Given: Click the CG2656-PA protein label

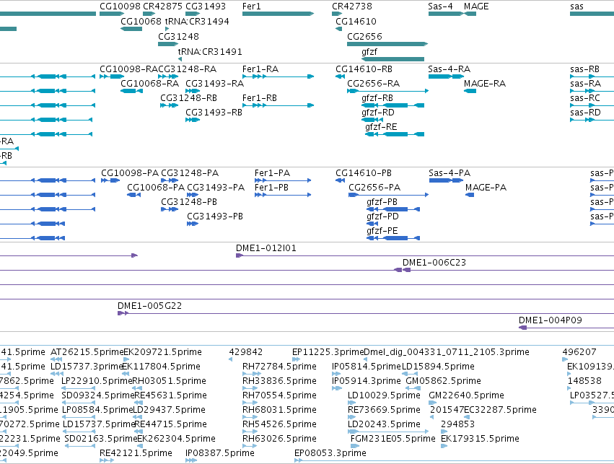Looking at the screenshot, I should (x=374, y=188).
